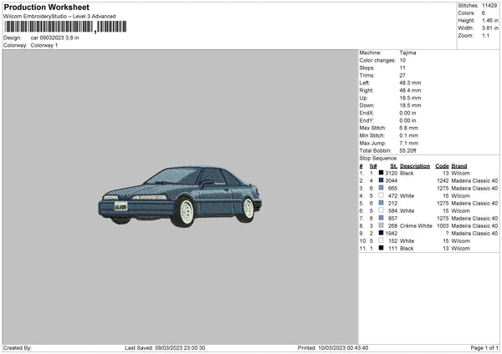Screen dimensions: 502x354
Task: Click the Stop Sequence heading
Action: [x=378, y=157]
